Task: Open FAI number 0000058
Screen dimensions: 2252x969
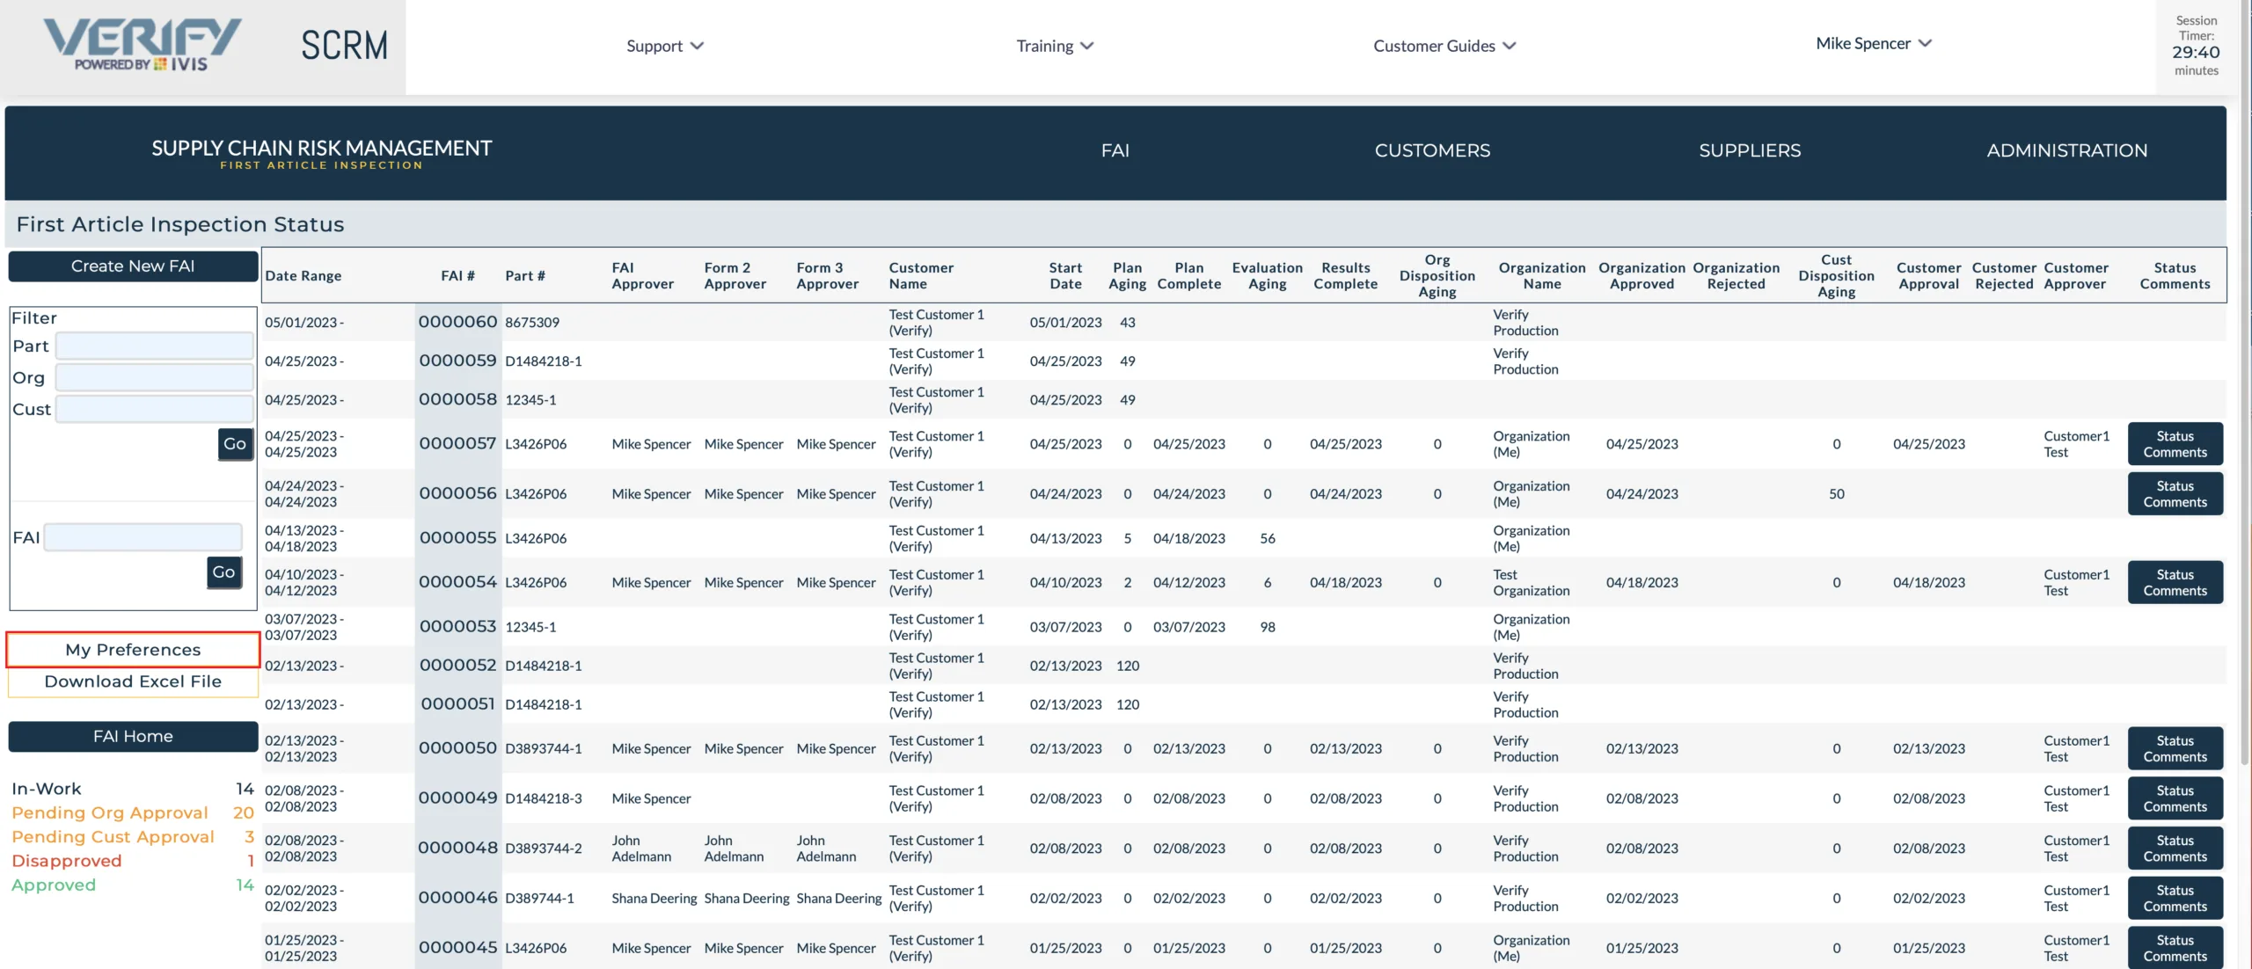Action: click(457, 399)
